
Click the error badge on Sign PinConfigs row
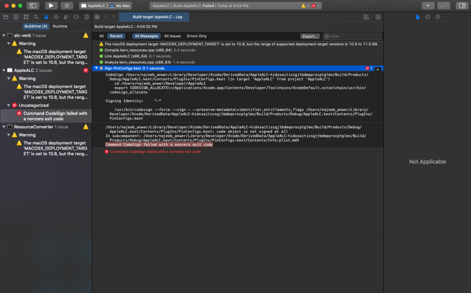(x=369, y=68)
